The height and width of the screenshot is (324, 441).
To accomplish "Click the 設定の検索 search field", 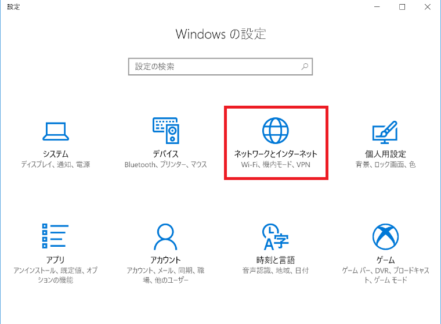I will (220, 67).
